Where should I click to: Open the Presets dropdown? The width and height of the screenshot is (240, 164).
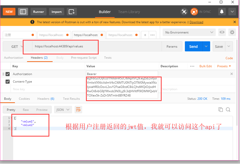pos(224,66)
